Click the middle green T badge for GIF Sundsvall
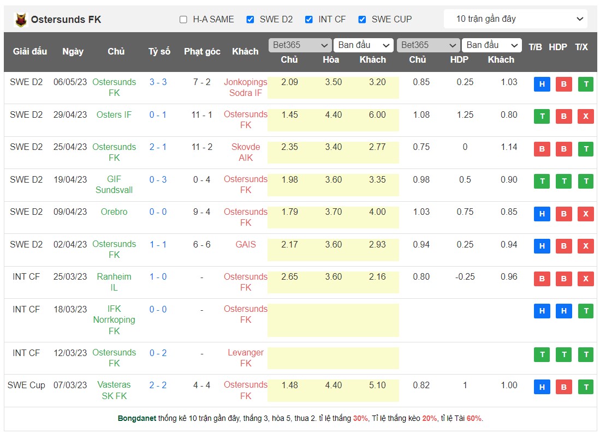 tap(563, 181)
